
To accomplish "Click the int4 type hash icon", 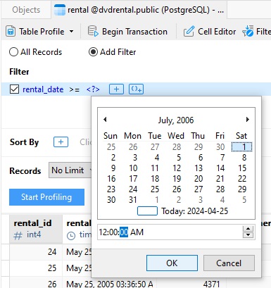I will point(18,235).
